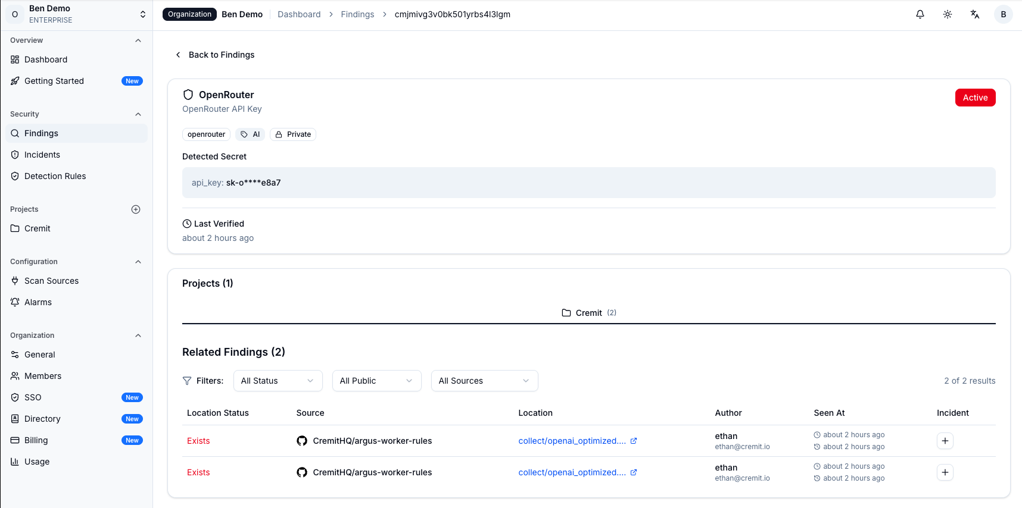Open the user avatar B menu

click(1004, 14)
